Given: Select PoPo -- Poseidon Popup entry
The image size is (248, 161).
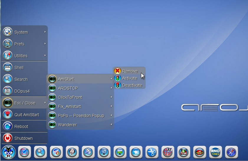Looking at the screenshot, I should (80, 116).
